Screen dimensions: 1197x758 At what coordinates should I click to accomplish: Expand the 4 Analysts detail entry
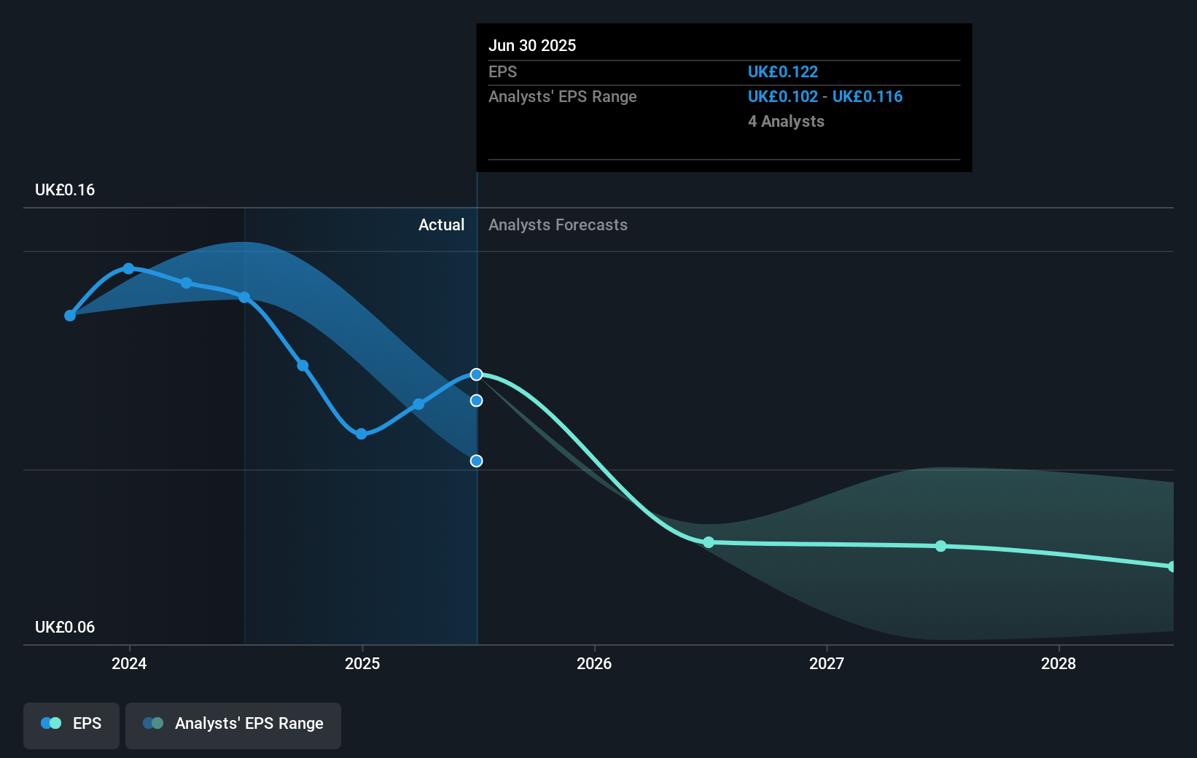point(786,122)
